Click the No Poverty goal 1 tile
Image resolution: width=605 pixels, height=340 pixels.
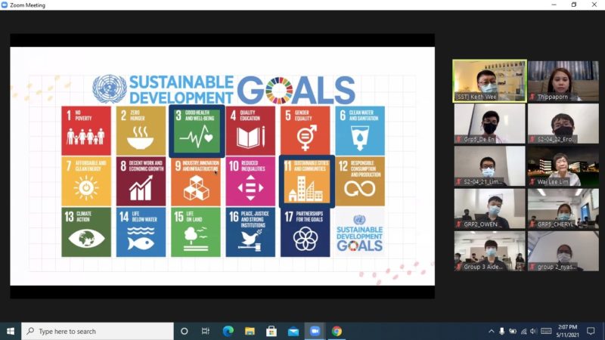pos(86,131)
